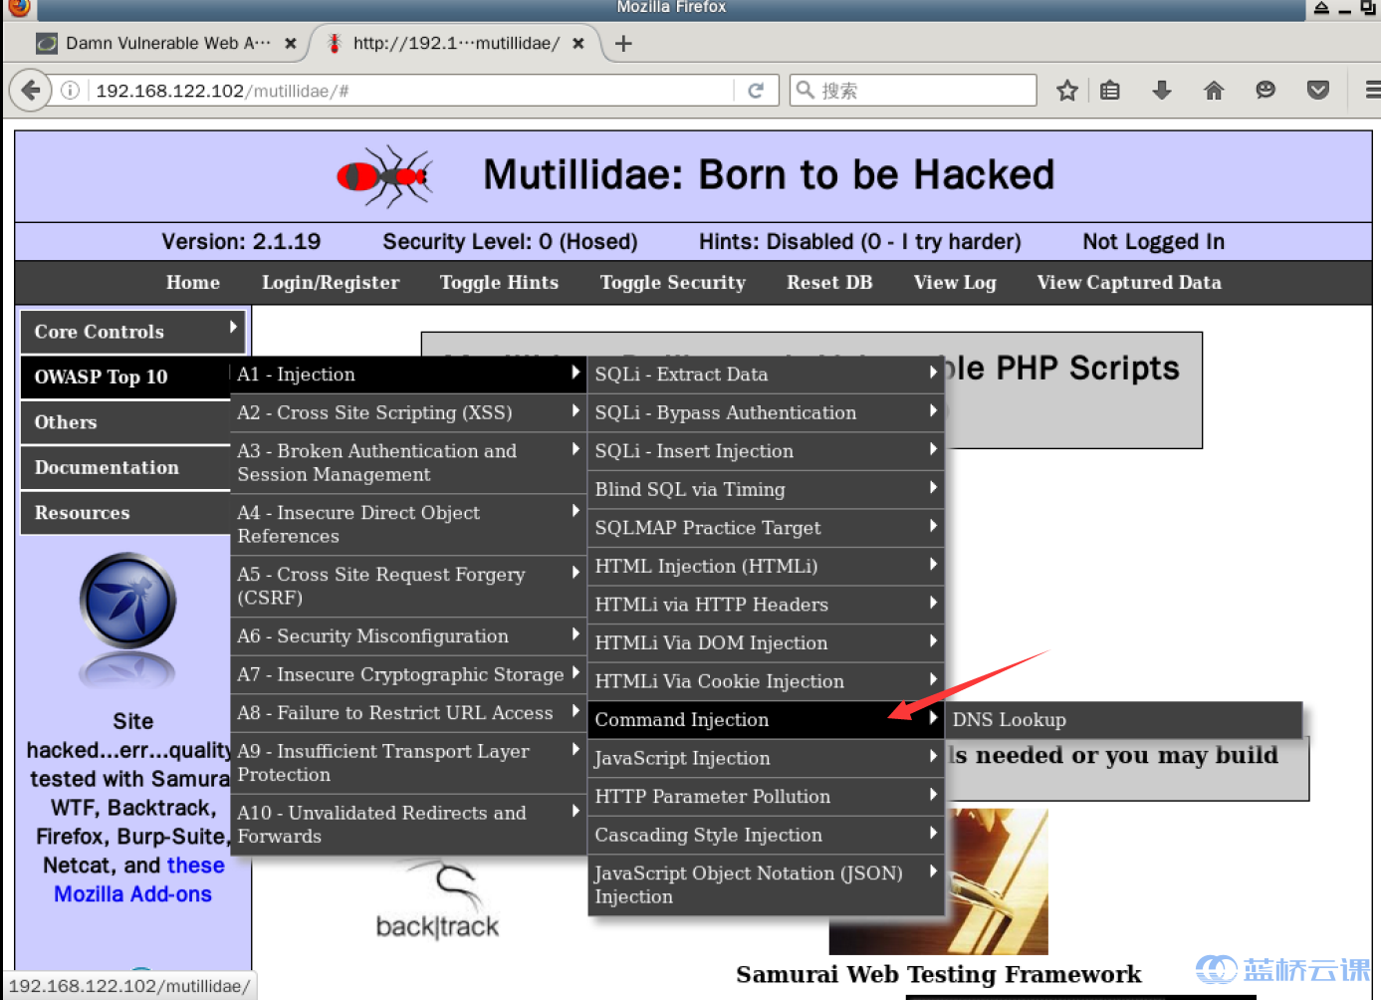Select the mutillidae browser tab

(456, 44)
